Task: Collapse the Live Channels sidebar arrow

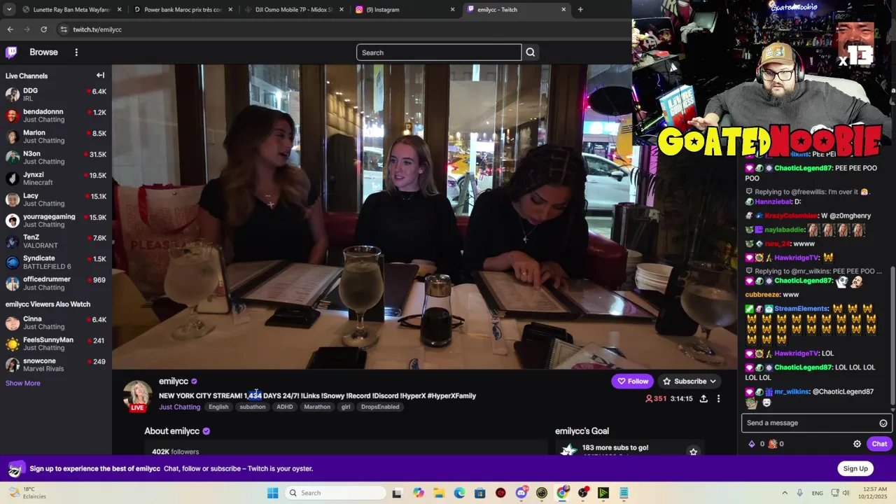Action: click(100, 76)
